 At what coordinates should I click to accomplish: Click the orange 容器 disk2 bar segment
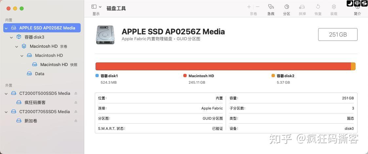(x=353, y=66)
